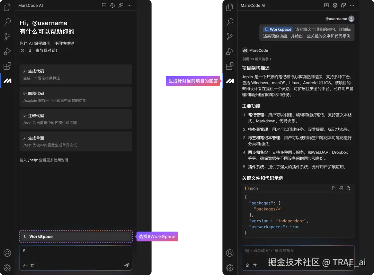This screenshot has width=374, height=275.
Task: Choose the /test 生成单测 command card
Action: click(76, 141)
